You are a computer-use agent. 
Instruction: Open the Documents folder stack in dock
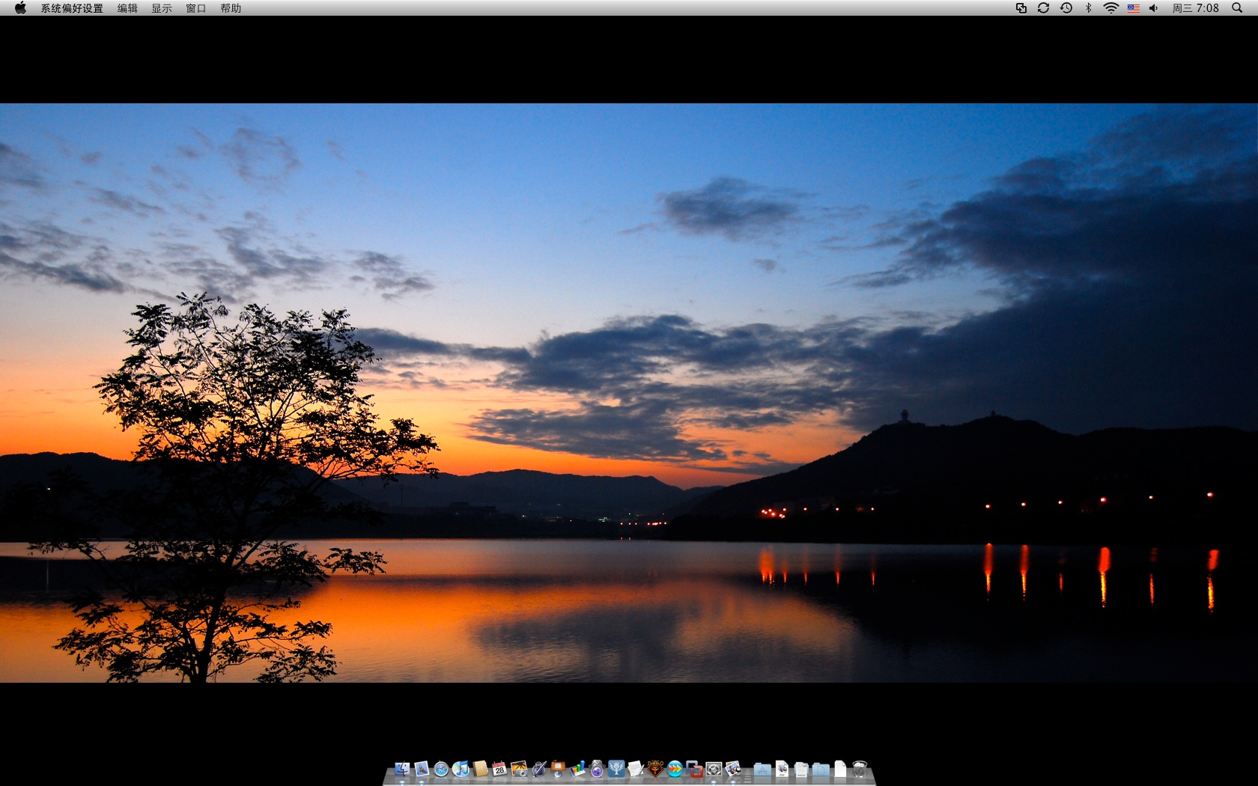point(821,770)
